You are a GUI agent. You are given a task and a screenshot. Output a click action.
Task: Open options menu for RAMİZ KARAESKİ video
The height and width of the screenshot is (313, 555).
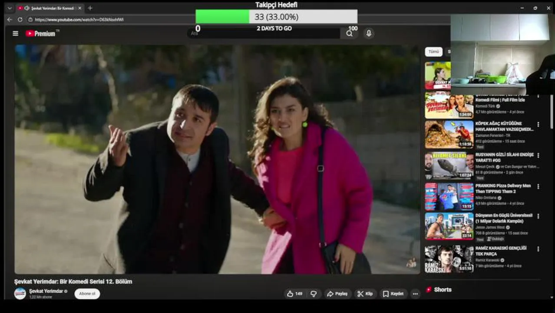538,249
